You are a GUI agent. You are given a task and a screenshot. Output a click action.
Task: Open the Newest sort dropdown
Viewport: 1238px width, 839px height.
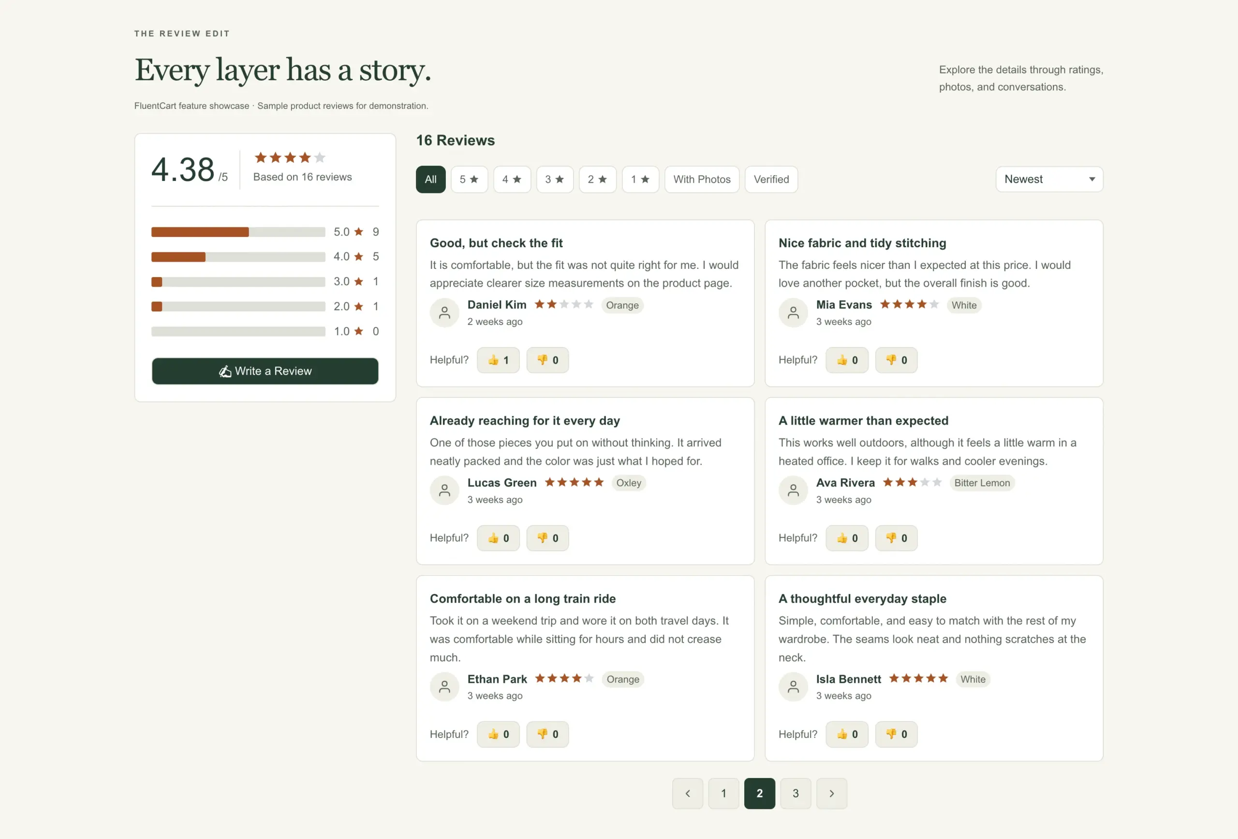1049,179
